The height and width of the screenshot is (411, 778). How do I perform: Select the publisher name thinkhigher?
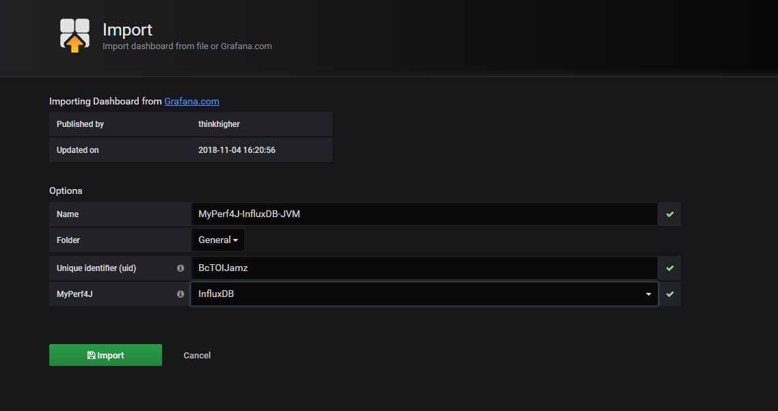(x=219, y=124)
